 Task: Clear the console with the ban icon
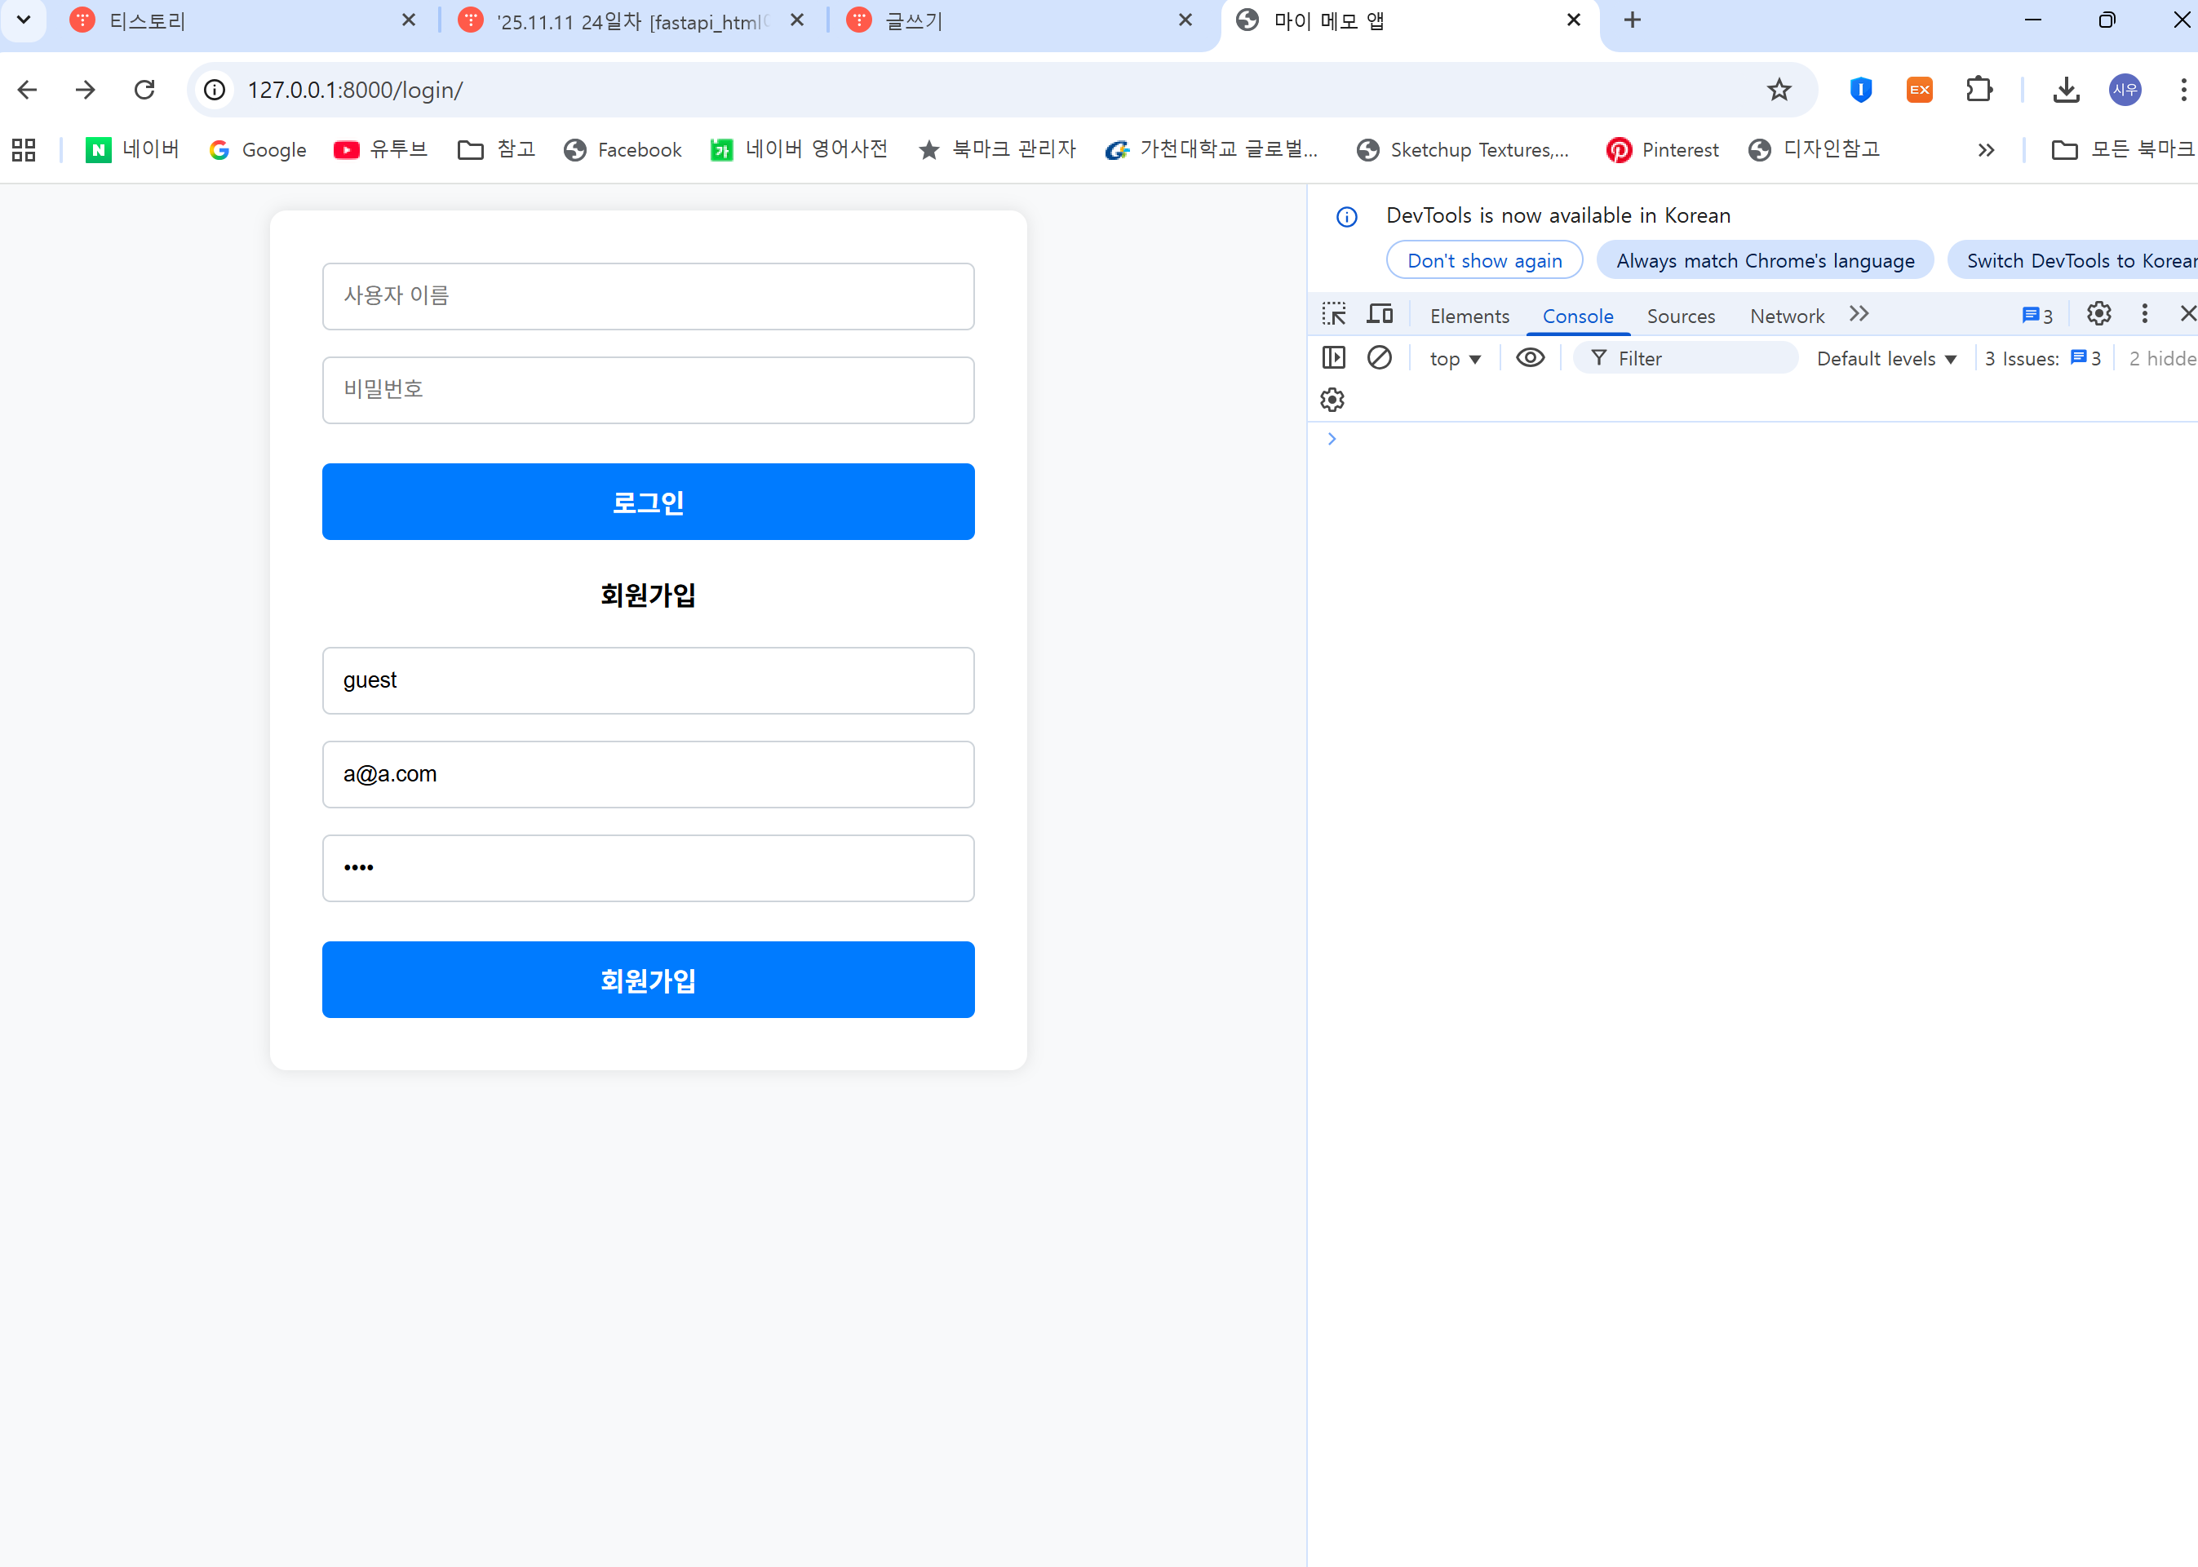[x=1380, y=358]
